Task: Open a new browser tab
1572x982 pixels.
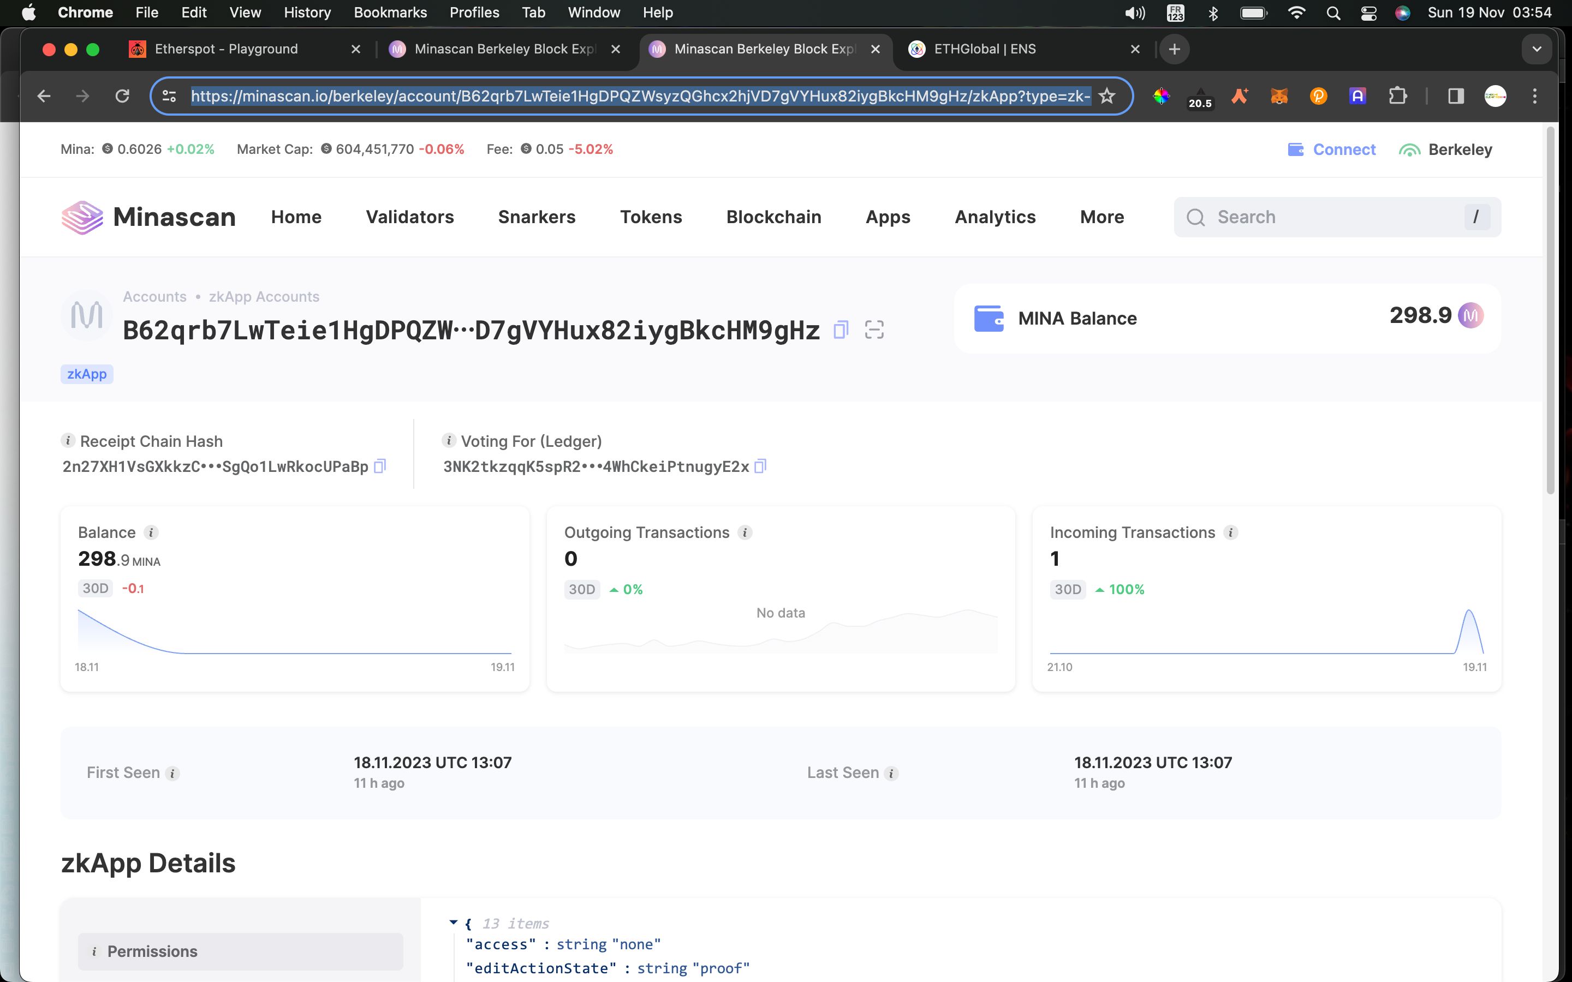Action: [1174, 49]
